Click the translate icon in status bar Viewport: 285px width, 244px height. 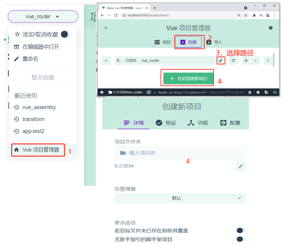266,92
